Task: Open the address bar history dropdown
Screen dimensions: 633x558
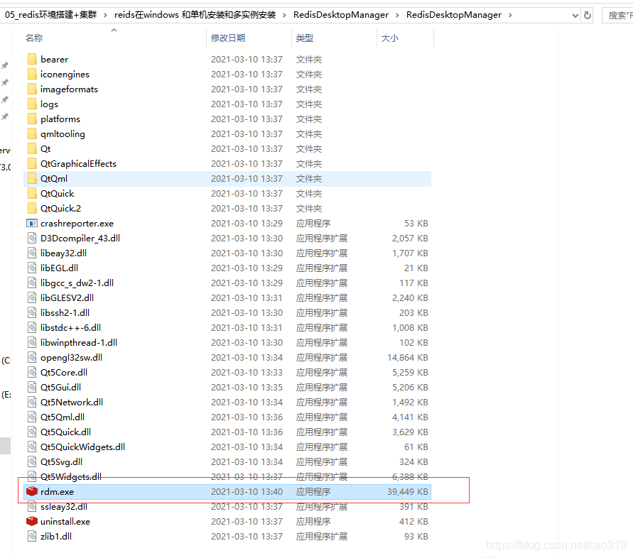Action: 575,16
